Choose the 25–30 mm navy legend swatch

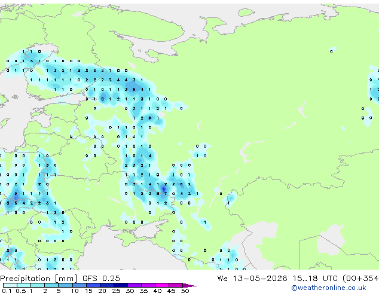(x=121, y=285)
